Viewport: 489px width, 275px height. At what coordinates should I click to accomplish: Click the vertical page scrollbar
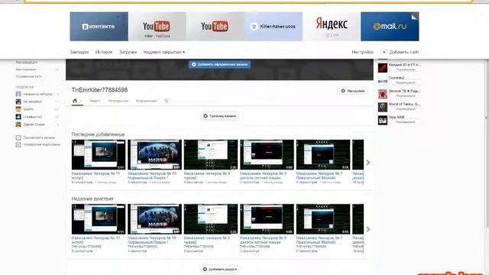coord(486,144)
